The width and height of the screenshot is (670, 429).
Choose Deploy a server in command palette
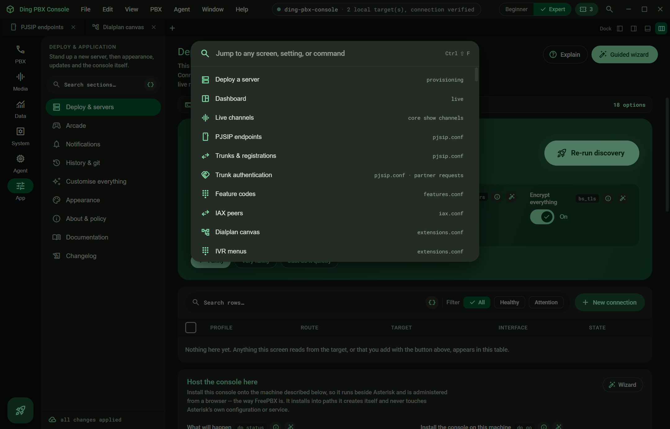tap(332, 80)
